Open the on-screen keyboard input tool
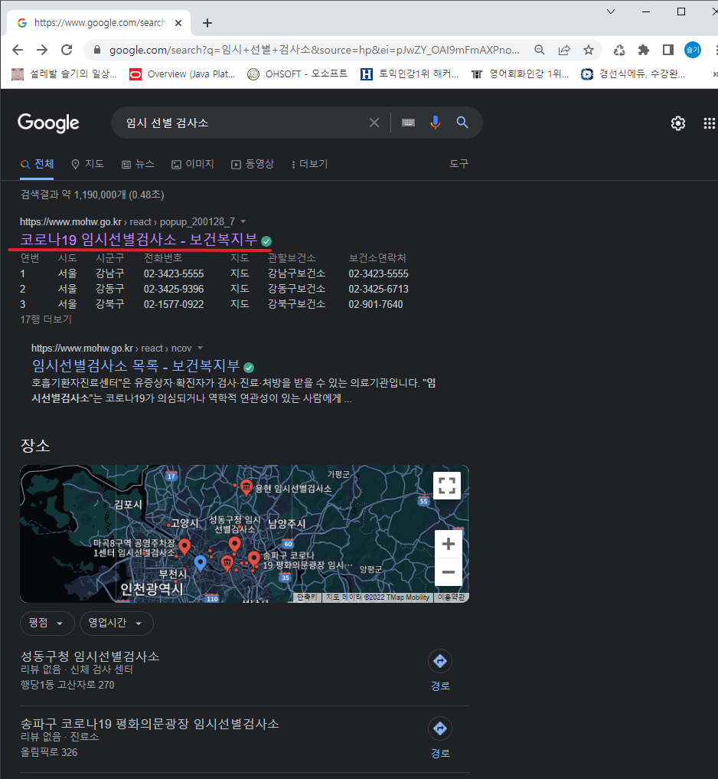Image resolution: width=718 pixels, height=779 pixels. 408,123
